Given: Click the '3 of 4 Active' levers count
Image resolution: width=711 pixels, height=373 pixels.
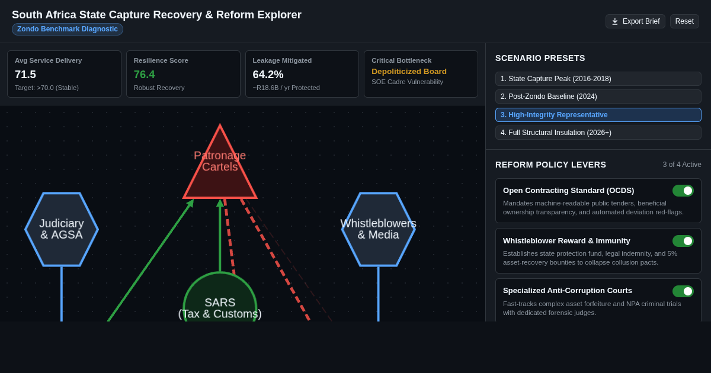Looking at the screenshot, I should pyautogui.click(x=682, y=165).
